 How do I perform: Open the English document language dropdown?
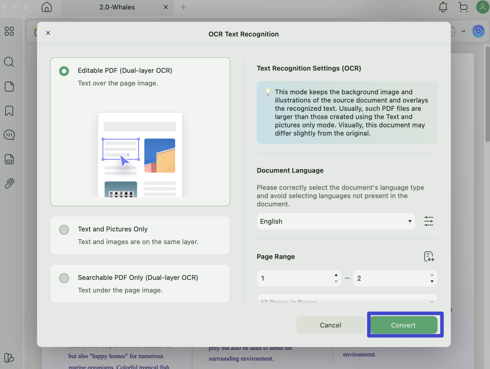point(336,221)
